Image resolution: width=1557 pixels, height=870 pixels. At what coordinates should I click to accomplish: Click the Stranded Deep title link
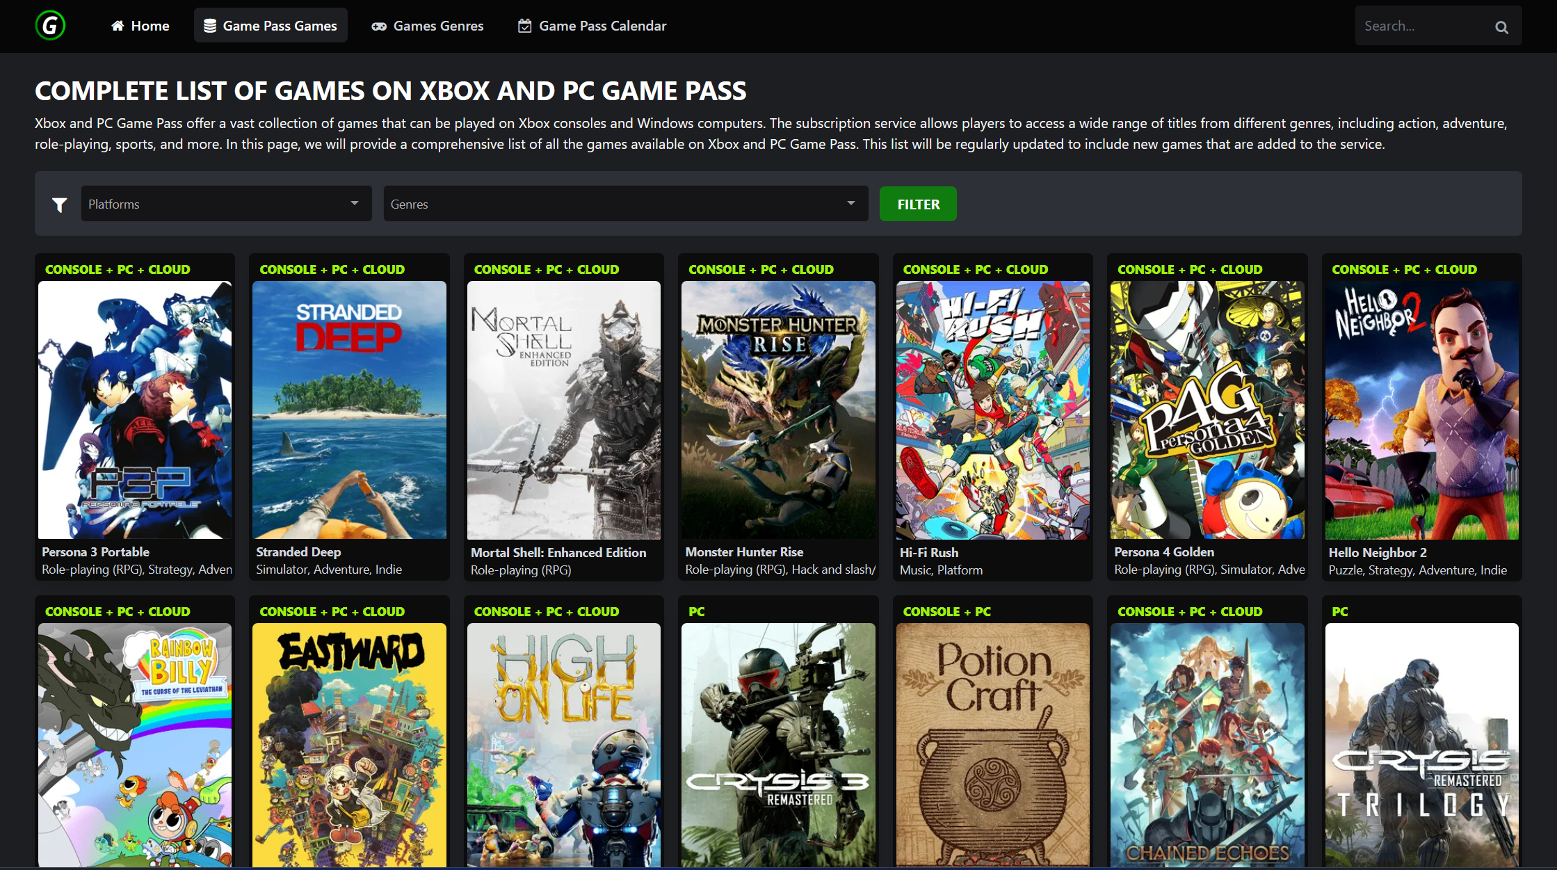click(298, 551)
